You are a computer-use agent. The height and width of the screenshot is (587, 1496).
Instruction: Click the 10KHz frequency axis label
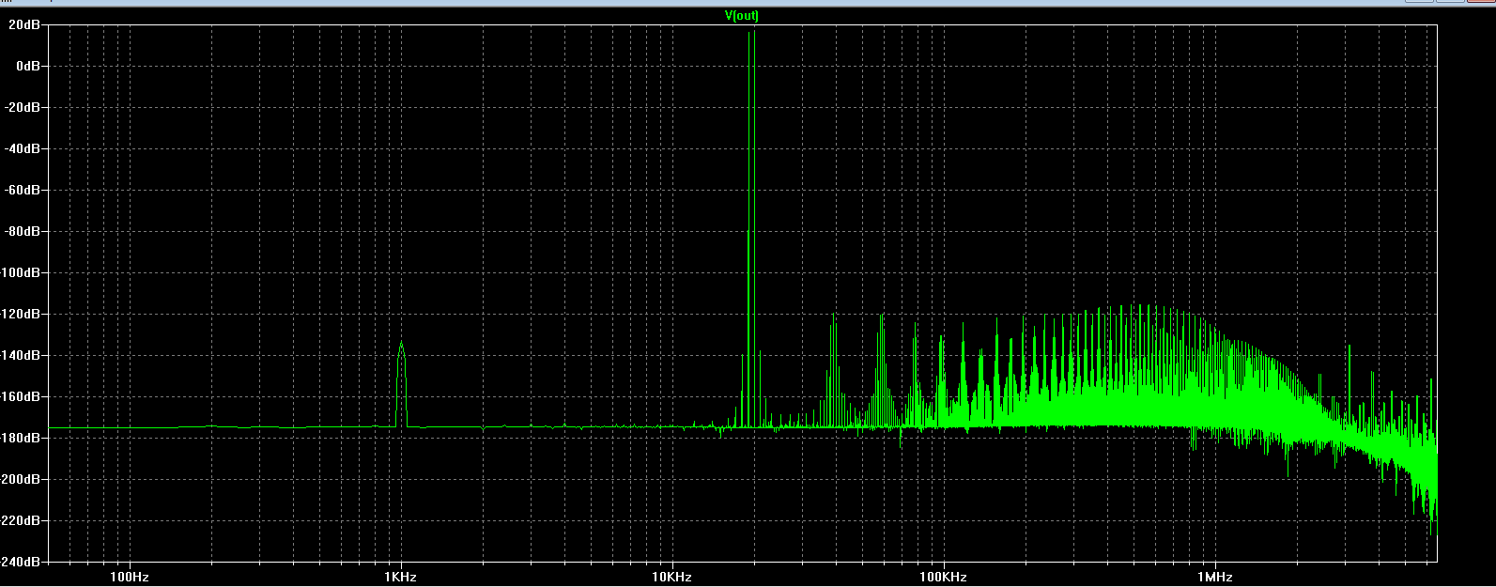click(x=672, y=577)
